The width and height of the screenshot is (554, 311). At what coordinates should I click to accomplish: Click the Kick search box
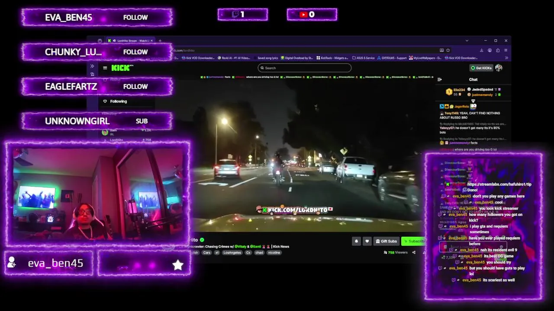(304, 68)
